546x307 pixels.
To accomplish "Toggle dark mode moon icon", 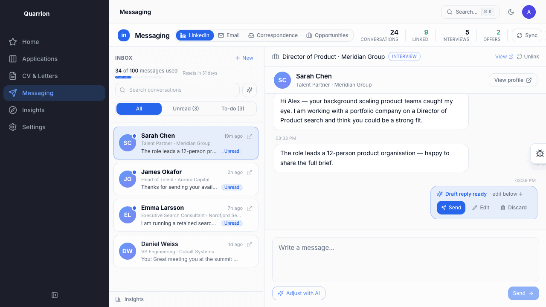I will 511,12.
